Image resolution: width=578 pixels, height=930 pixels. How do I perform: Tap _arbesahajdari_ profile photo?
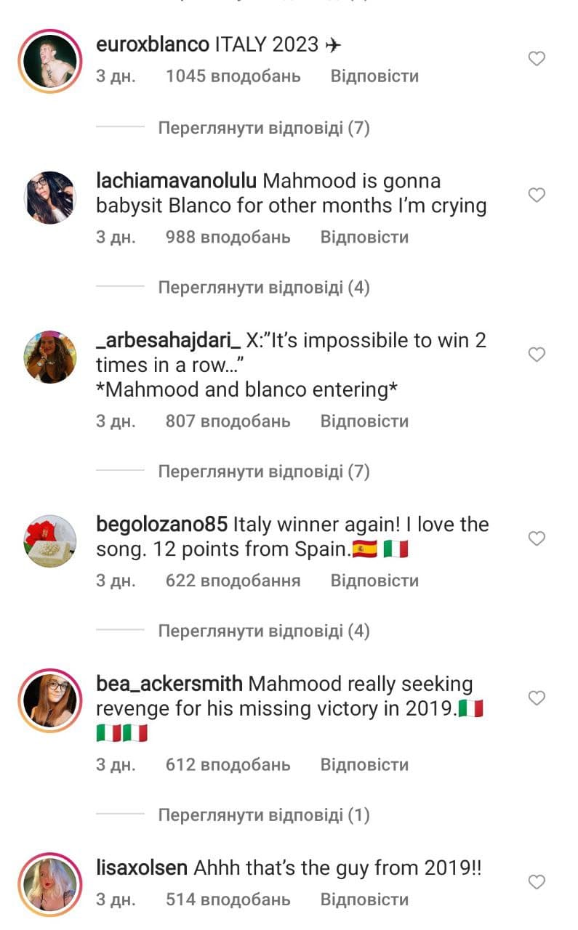(50, 357)
